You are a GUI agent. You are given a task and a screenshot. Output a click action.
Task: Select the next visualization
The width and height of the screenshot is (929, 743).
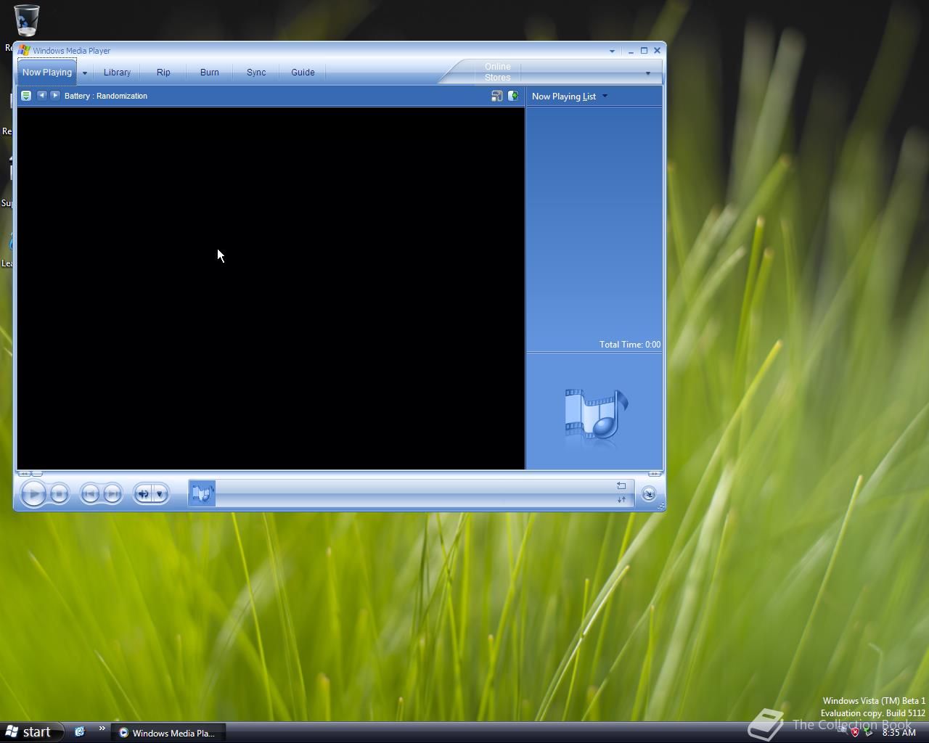click(x=55, y=96)
